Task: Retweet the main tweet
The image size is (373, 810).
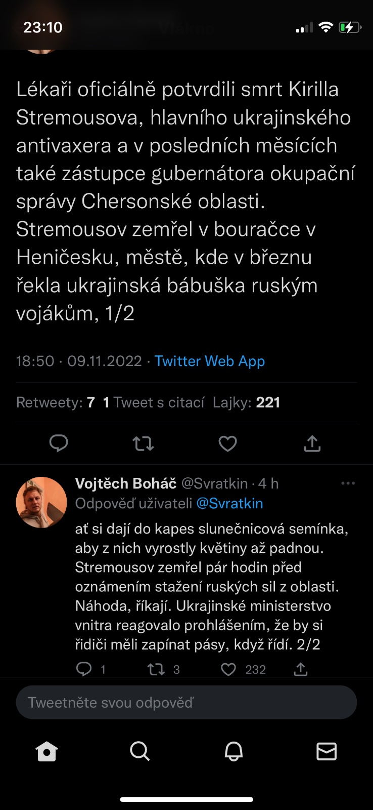Action: (143, 444)
